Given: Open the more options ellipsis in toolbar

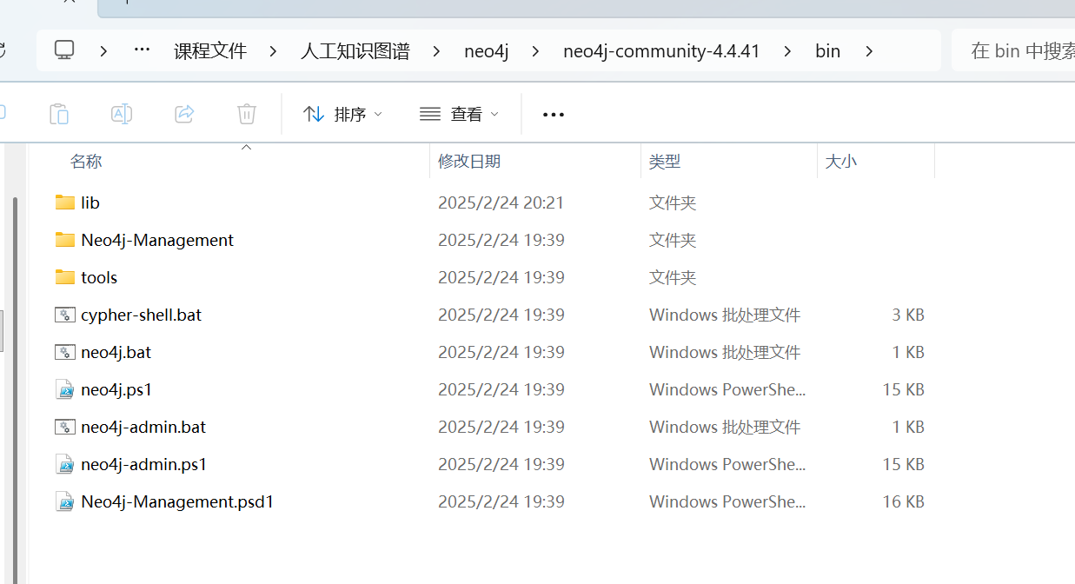Looking at the screenshot, I should coord(554,115).
